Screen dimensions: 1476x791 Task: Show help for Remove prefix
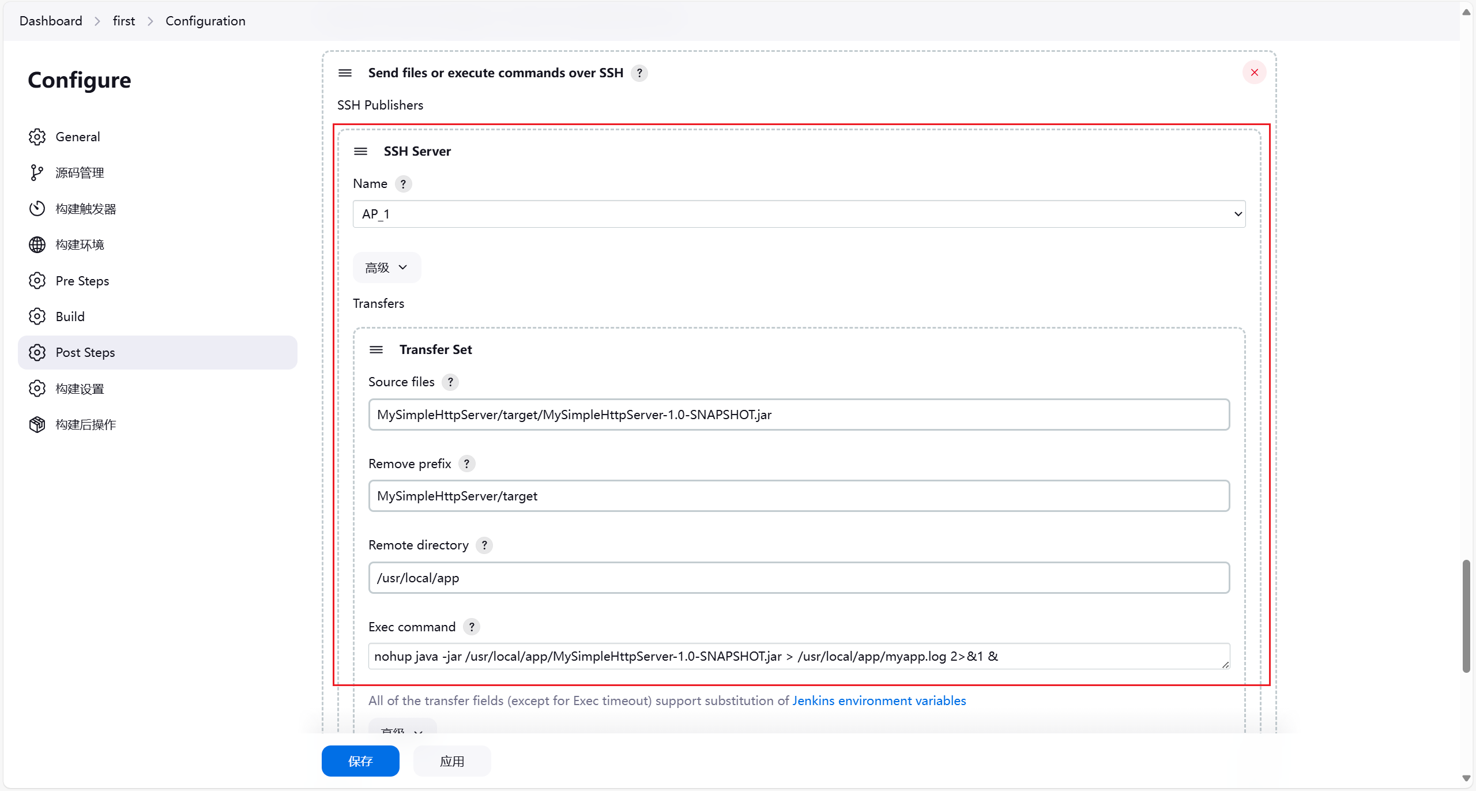point(466,464)
